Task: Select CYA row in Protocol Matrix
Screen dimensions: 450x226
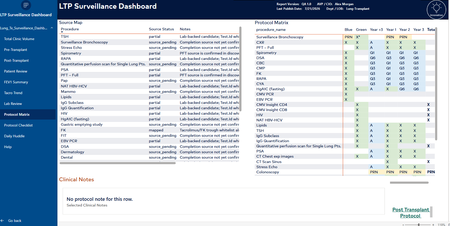Action: (345, 84)
